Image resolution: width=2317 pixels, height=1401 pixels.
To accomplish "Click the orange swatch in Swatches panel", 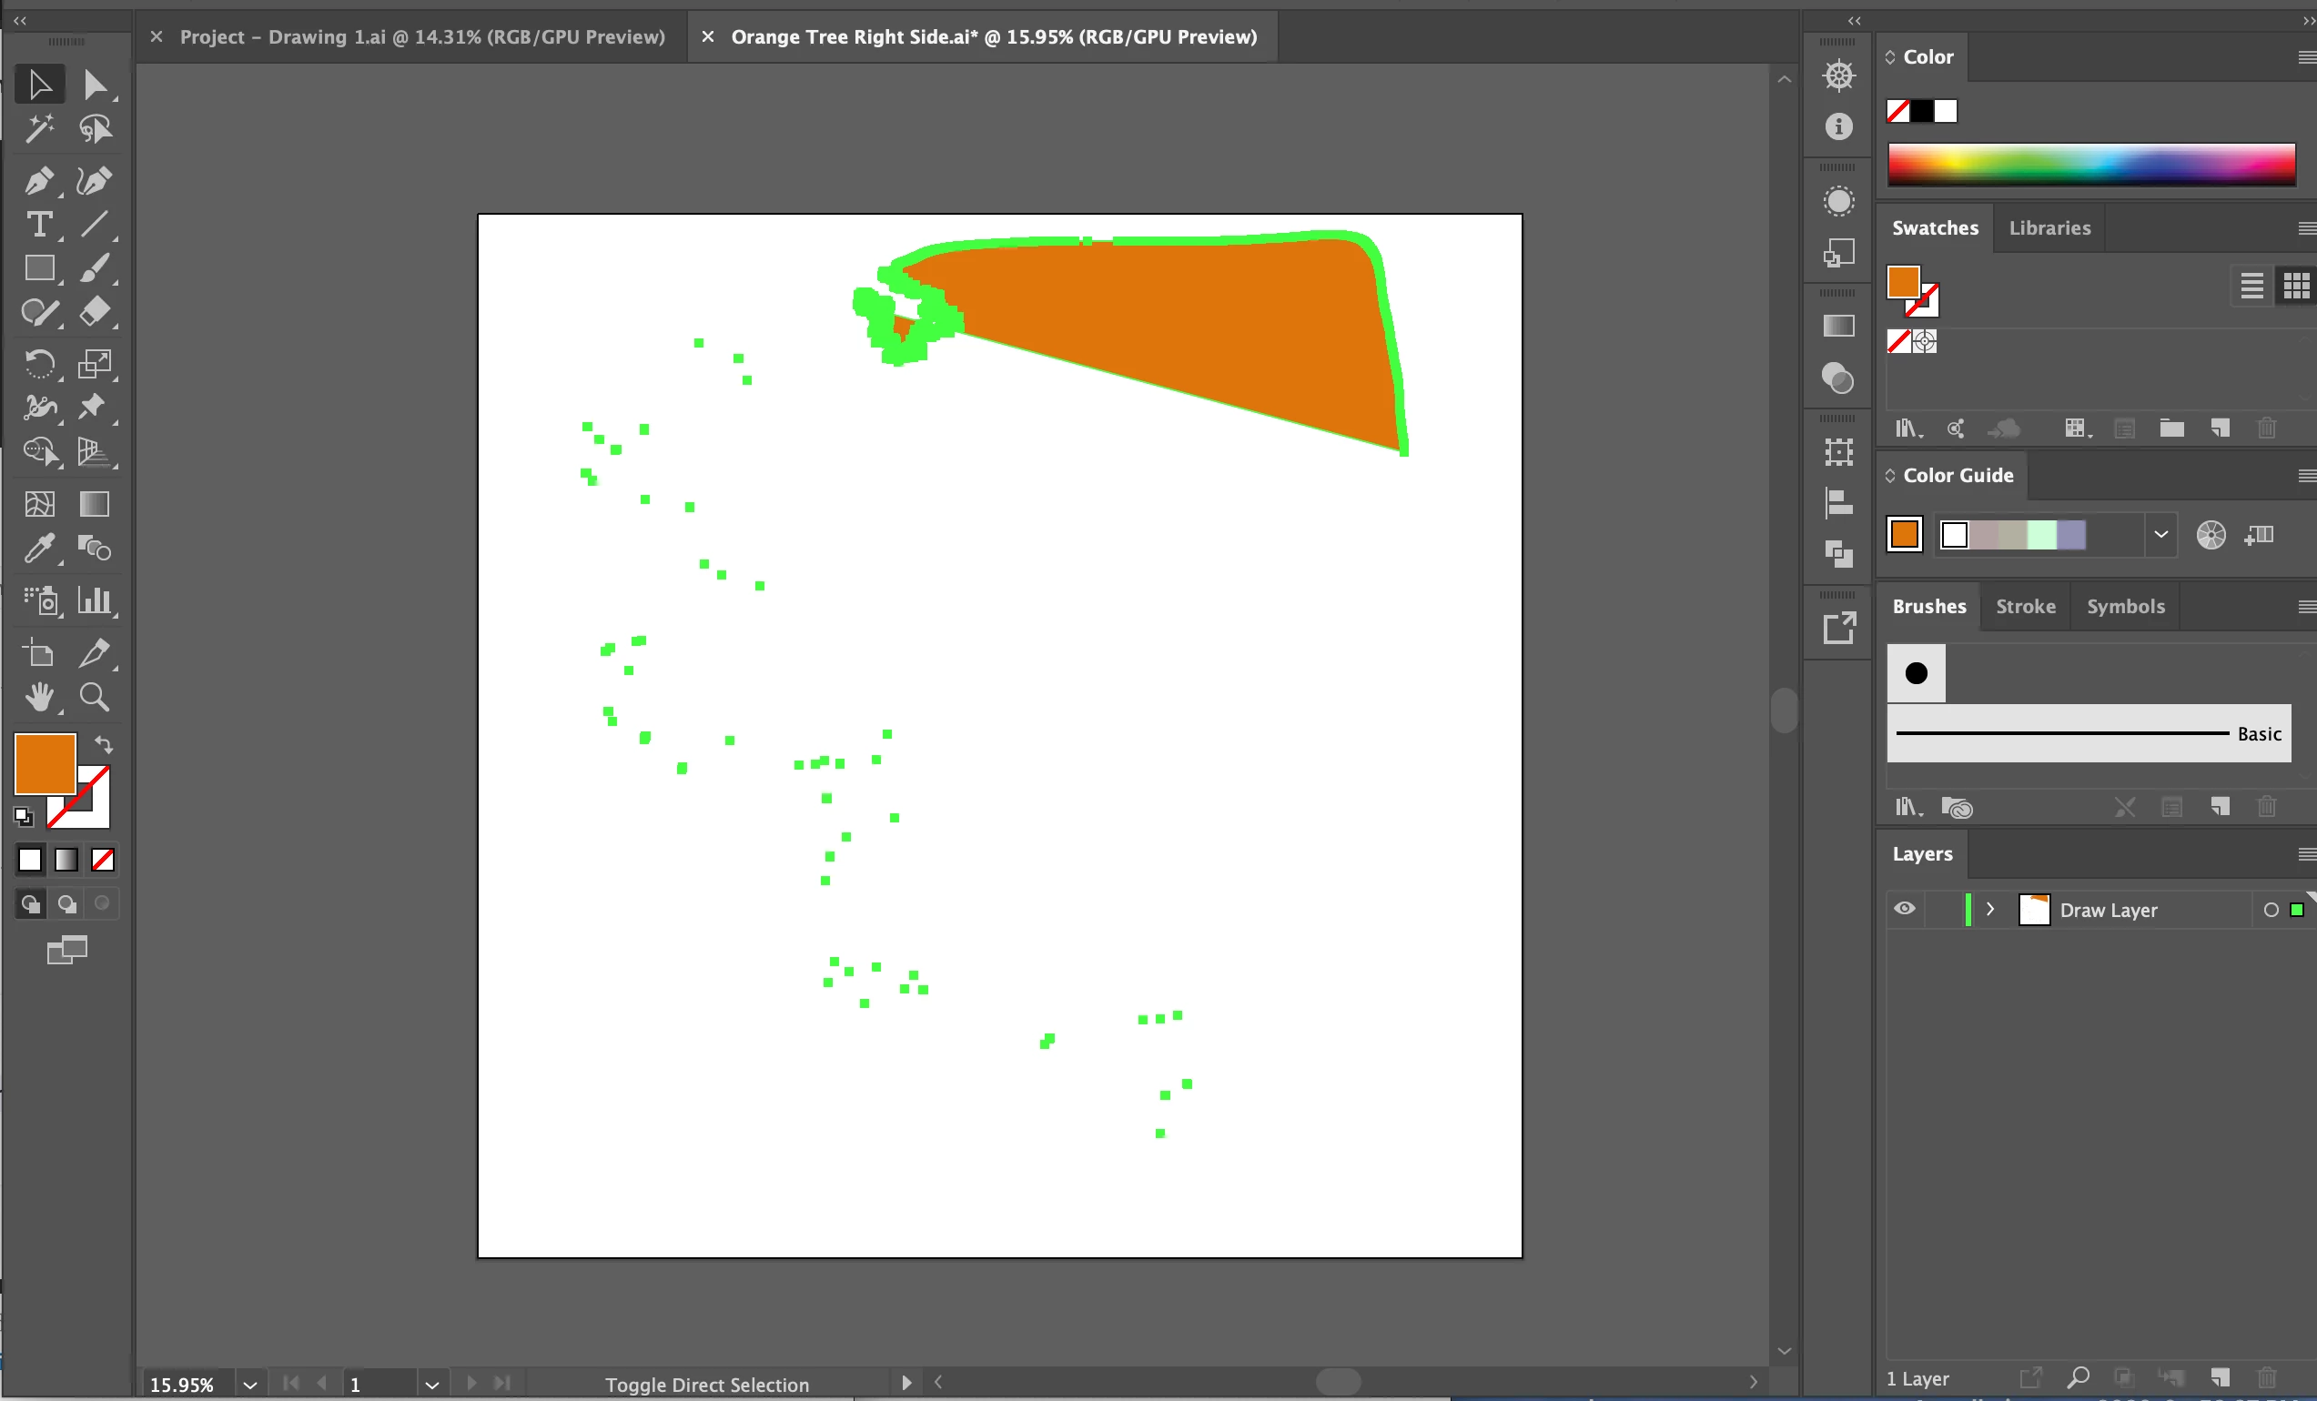I will coord(1902,282).
